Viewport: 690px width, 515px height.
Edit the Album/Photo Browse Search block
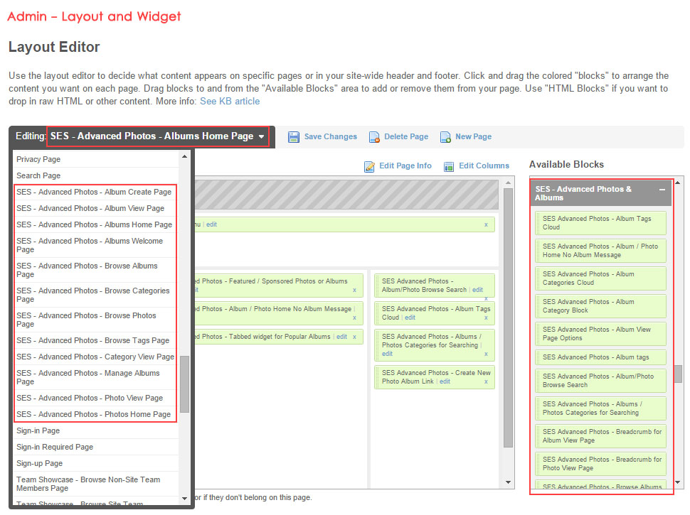coord(477,290)
